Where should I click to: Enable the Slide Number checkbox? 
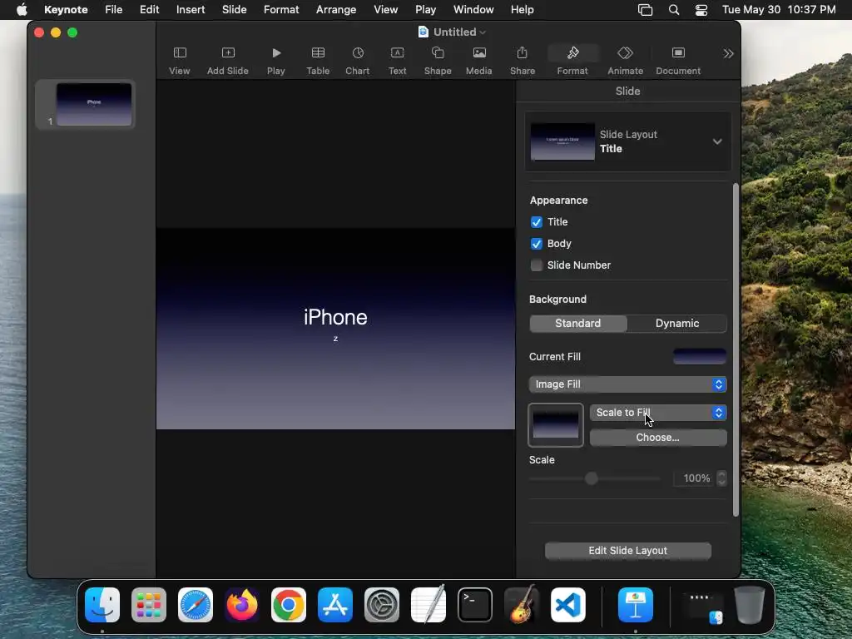[x=537, y=265]
